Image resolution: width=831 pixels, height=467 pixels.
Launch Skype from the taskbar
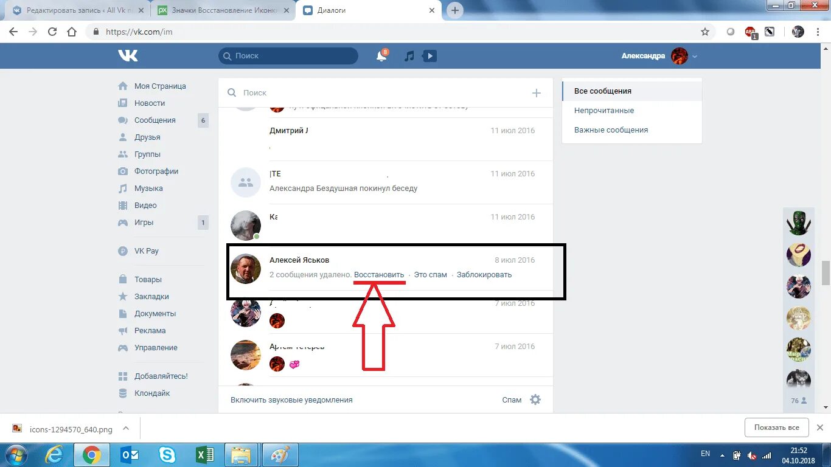[x=167, y=455]
